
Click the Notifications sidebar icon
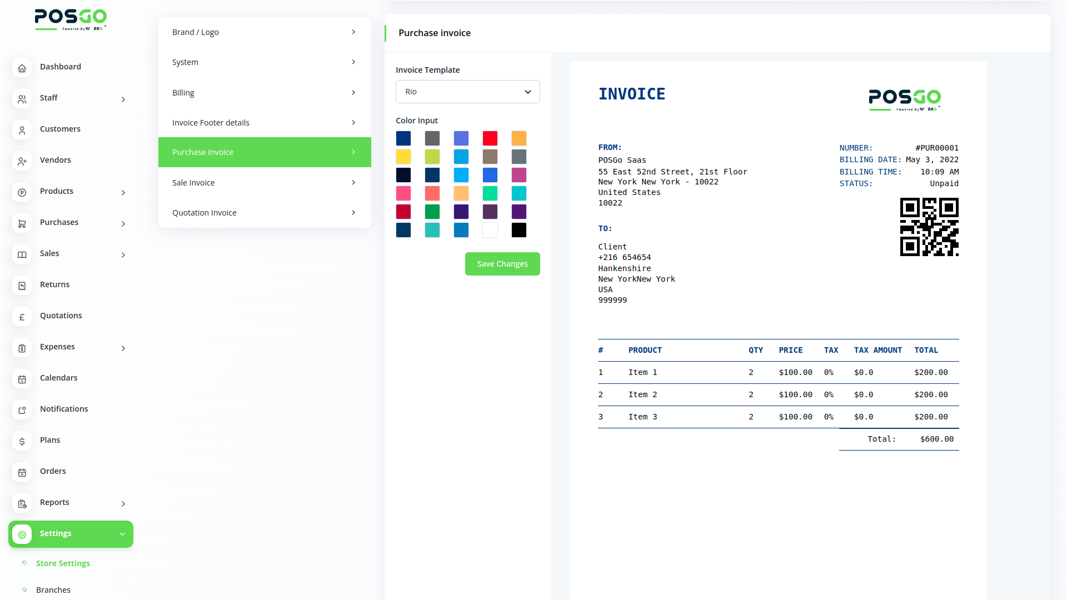tap(22, 410)
